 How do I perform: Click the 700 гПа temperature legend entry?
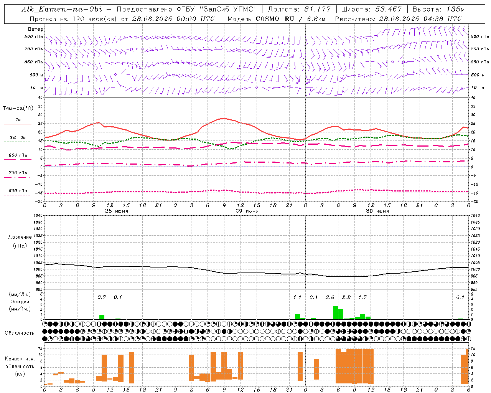pyautogui.click(x=18, y=173)
